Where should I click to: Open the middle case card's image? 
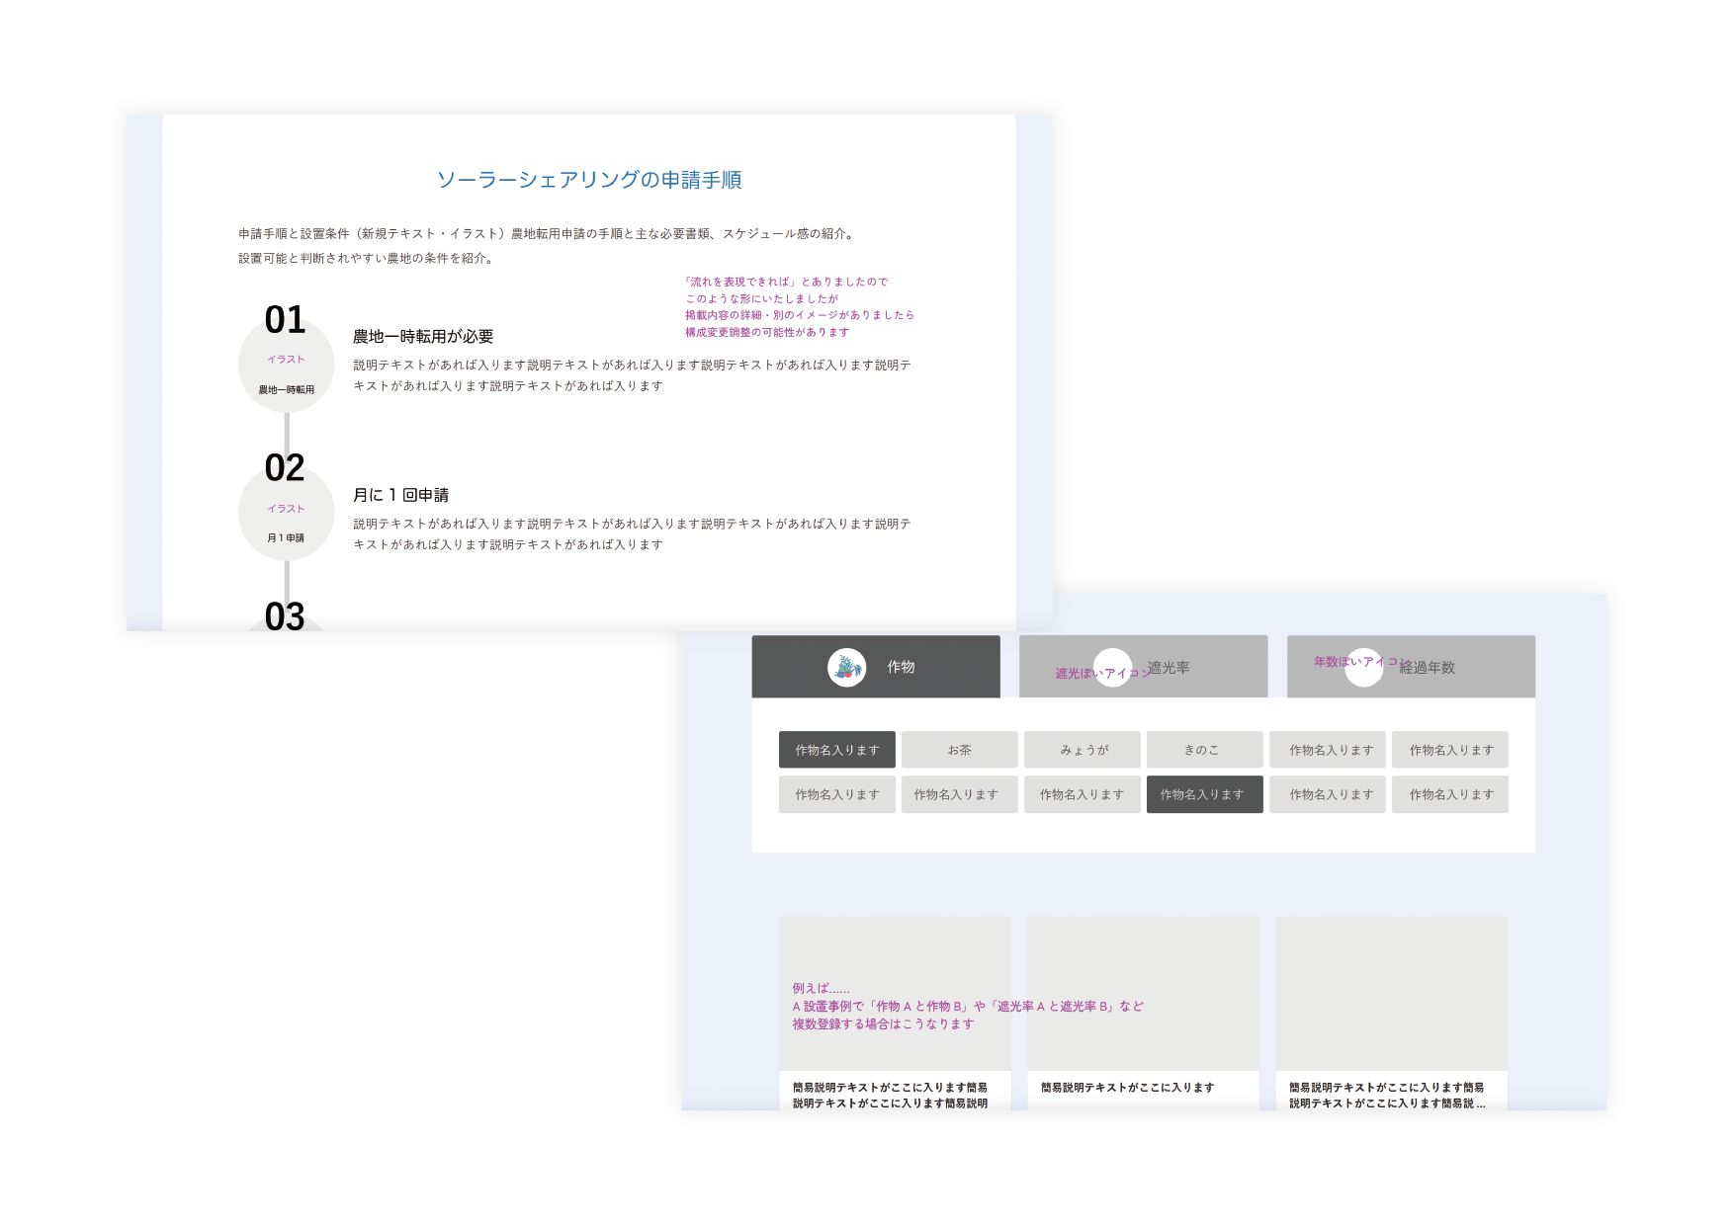pos(1143,993)
